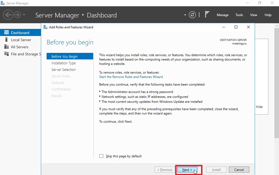
Task: Click the wizard title bar icon
Action: click(x=46, y=27)
